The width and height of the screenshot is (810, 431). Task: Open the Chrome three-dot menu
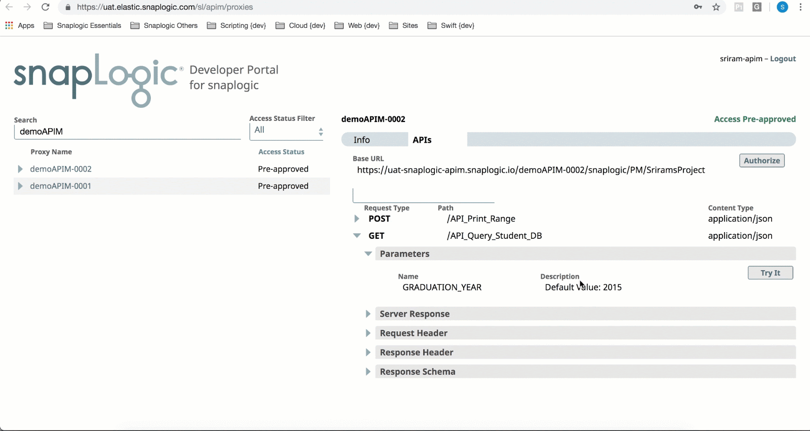click(x=800, y=7)
